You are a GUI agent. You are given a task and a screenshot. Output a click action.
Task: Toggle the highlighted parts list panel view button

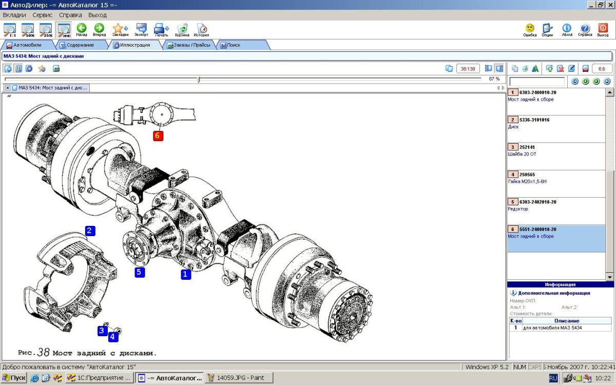(499, 68)
